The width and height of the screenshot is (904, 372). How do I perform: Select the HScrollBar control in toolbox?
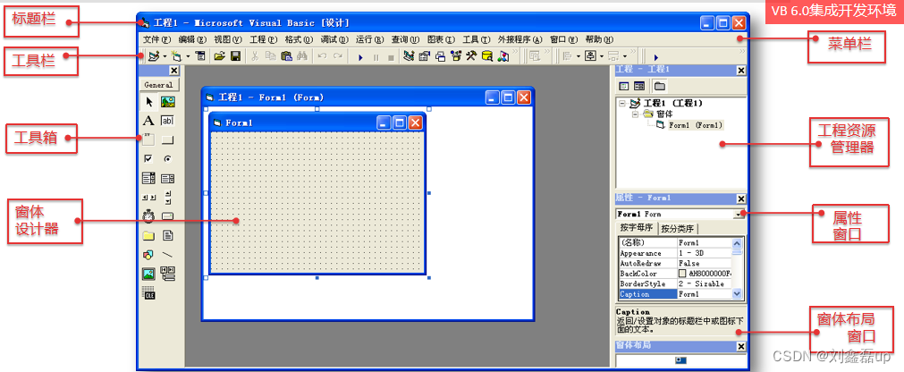pos(148,198)
